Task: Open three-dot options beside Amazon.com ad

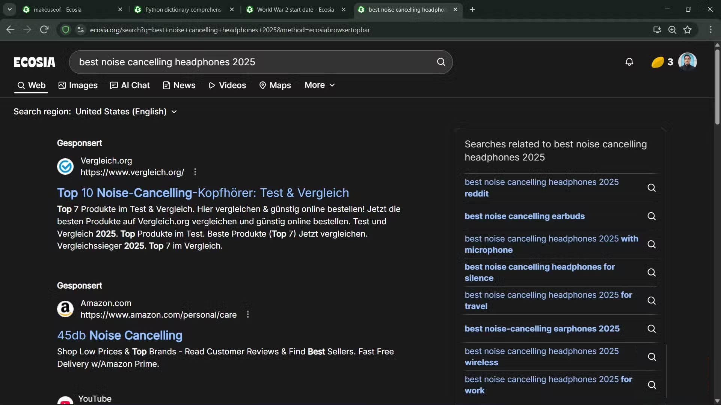Action: [x=247, y=315]
